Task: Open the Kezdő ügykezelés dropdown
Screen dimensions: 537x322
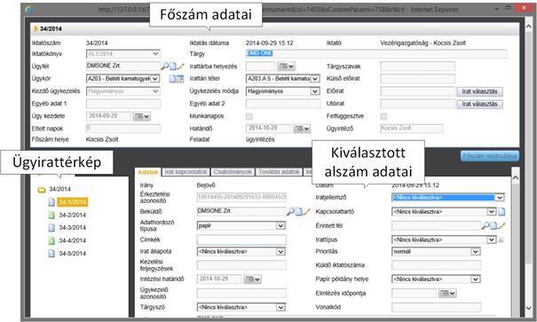Action: pos(155,91)
